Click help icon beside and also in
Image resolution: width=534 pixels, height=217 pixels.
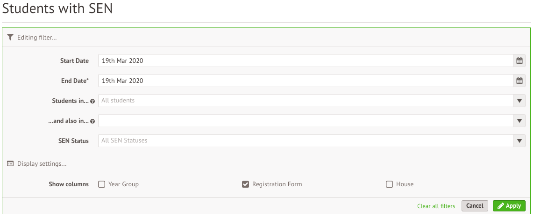93,121
